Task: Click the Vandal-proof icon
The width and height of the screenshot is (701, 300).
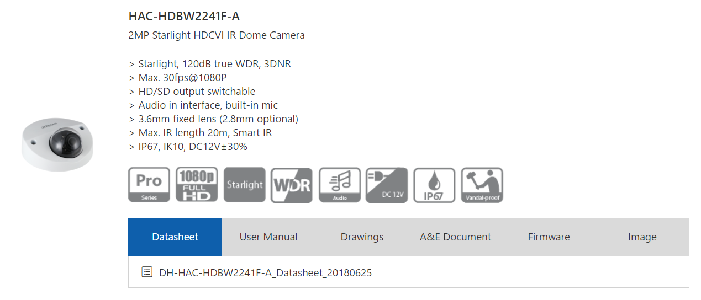Action: (482, 185)
